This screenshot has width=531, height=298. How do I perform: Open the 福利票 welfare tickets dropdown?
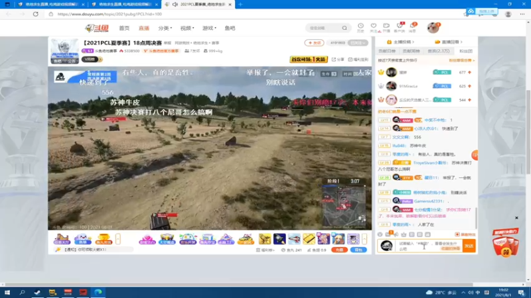pos(265,250)
